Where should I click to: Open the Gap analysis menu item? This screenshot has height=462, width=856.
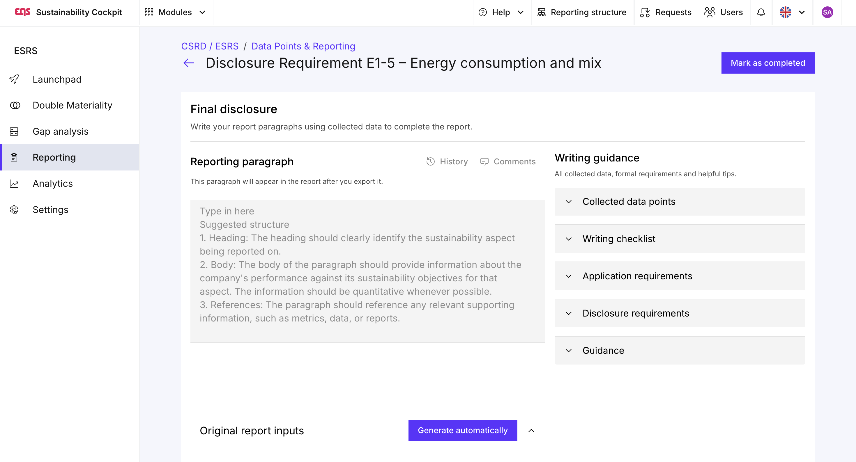pos(61,132)
